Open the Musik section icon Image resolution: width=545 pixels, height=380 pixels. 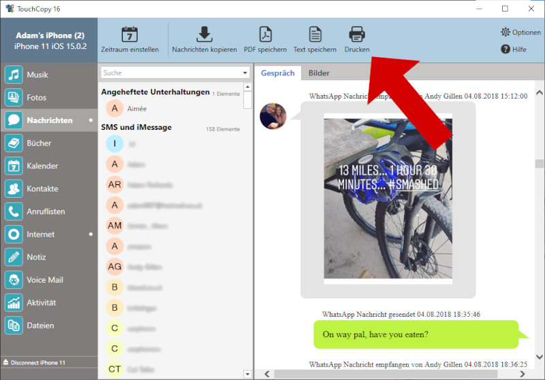(x=14, y=75)
